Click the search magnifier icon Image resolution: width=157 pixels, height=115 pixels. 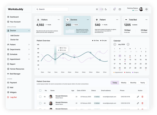pos(37,9)
